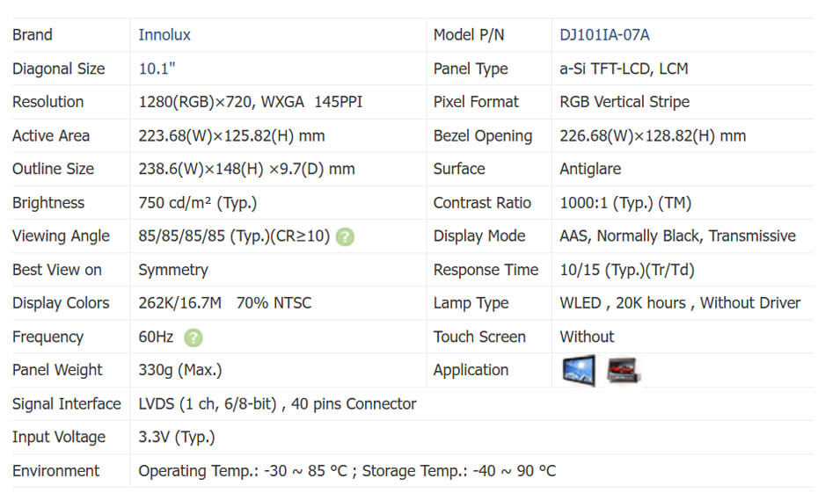Click the help icon next to Viewing Angle

click(346, 236)
